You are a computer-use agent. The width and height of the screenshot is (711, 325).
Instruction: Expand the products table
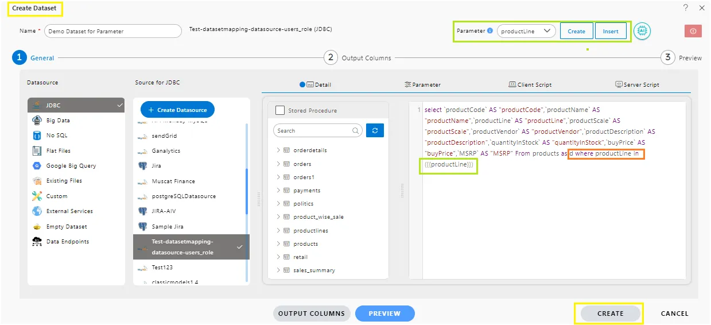(x=278, y=243)
